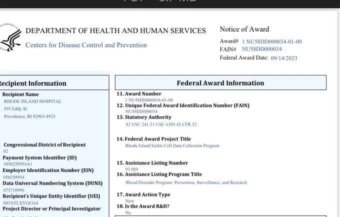This screenshot has height=217, width=340.
Task: Select 'Blood Disorder Program: Prevention, Surveillance, and Research'
Action: click(186, 182)
